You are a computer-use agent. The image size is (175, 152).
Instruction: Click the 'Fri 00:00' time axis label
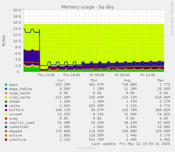(x=97, y=75)
